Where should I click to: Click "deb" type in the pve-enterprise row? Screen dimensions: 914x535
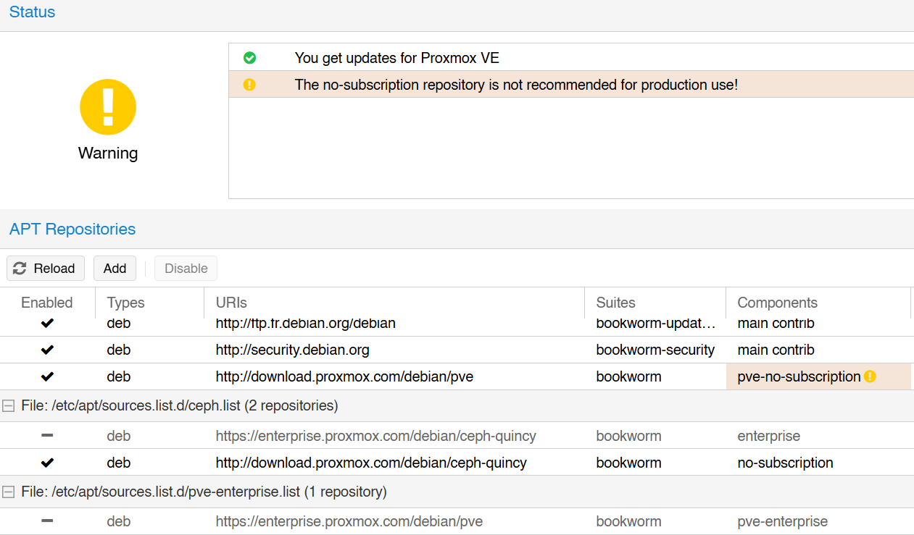pyautogui.click(x=119, y=521)
